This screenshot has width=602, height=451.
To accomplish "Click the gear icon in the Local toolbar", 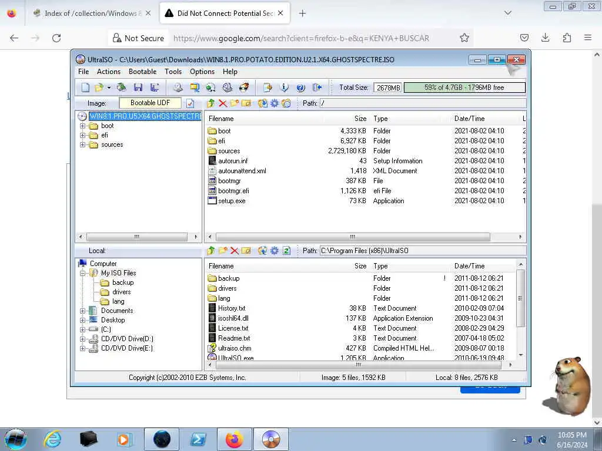I will [275, 251].
